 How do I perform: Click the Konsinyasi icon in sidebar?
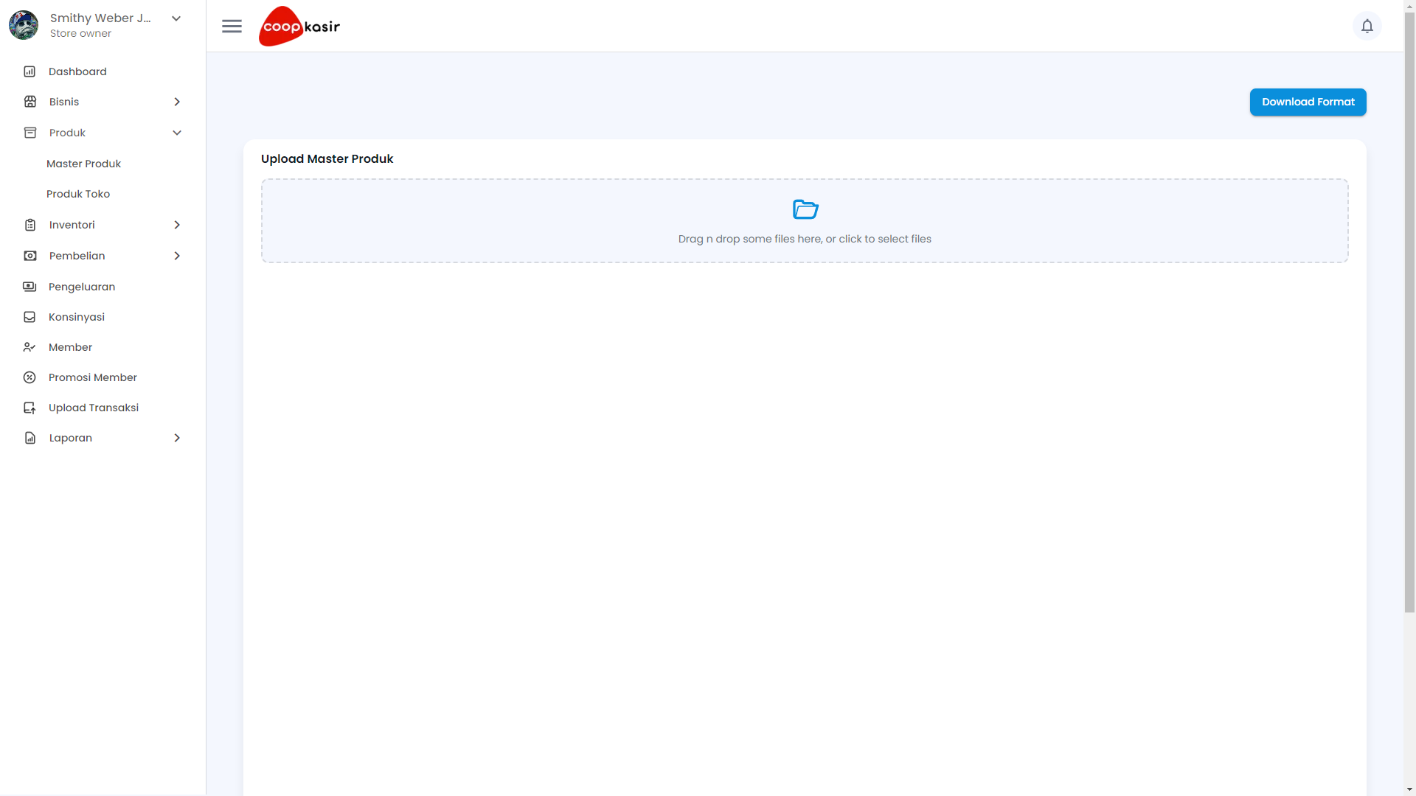click(x=29, y=316)
